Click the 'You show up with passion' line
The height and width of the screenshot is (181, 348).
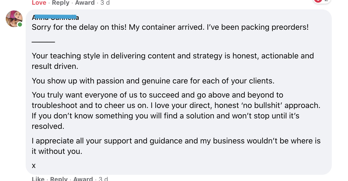coord(153,81)
